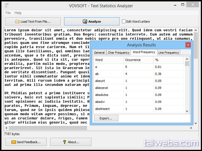Click scroll up arrow in results list
The width and height of the screenshot is (202, 151).
[187, 59]
